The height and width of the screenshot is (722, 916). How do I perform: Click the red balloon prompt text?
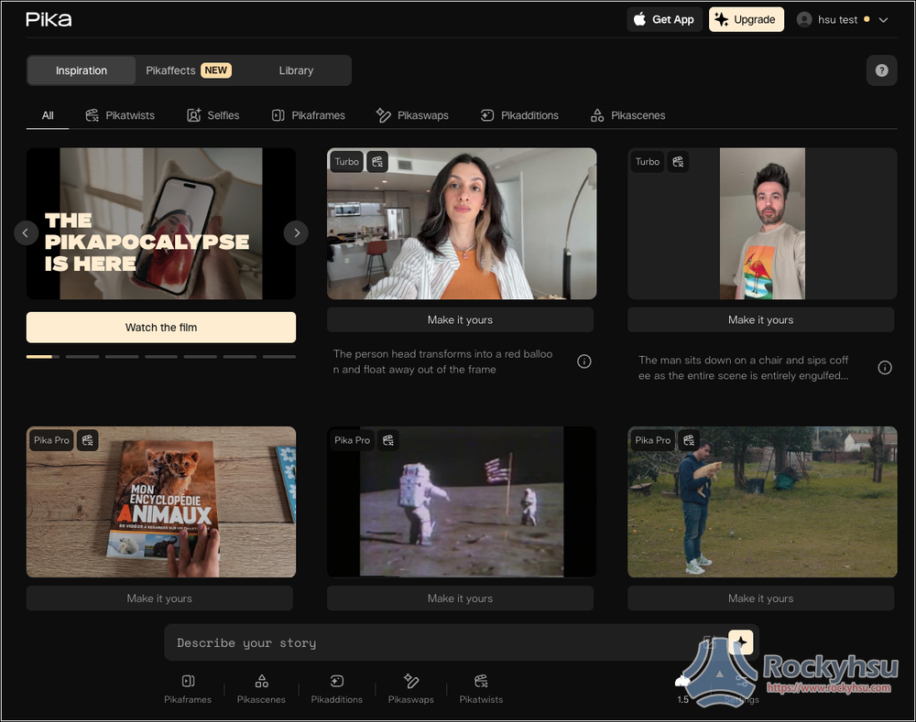(442, 361)
